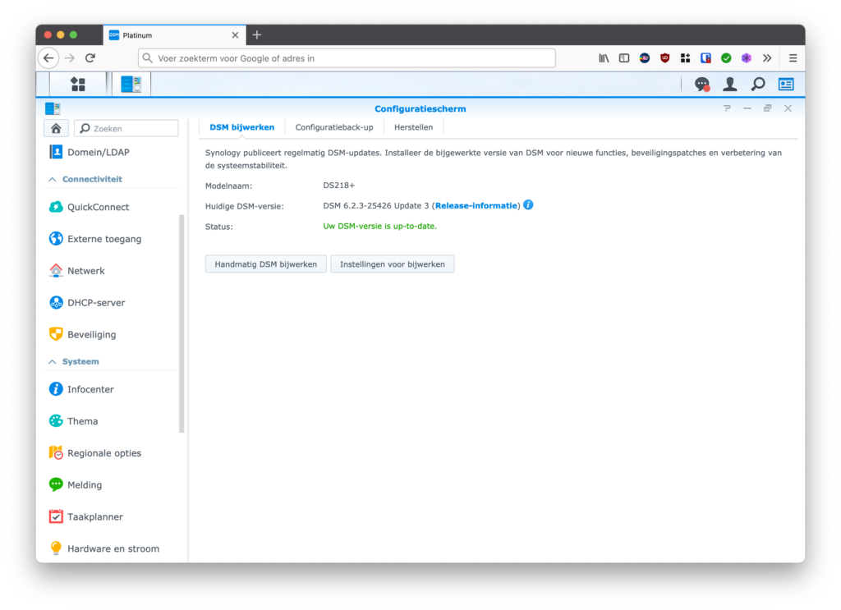Open Externe toegang in sidebar

(x=103, y=239)
